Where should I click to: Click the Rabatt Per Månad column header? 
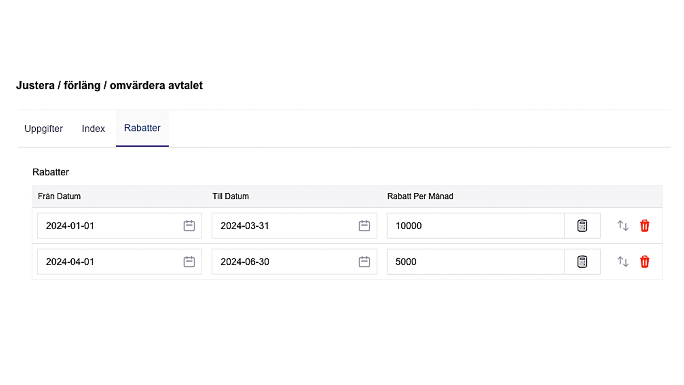pos(420,196)
